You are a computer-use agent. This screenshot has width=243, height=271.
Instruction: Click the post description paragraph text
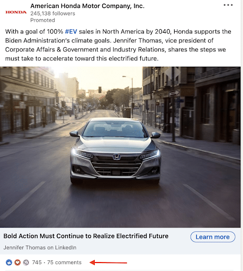[118, 45]
